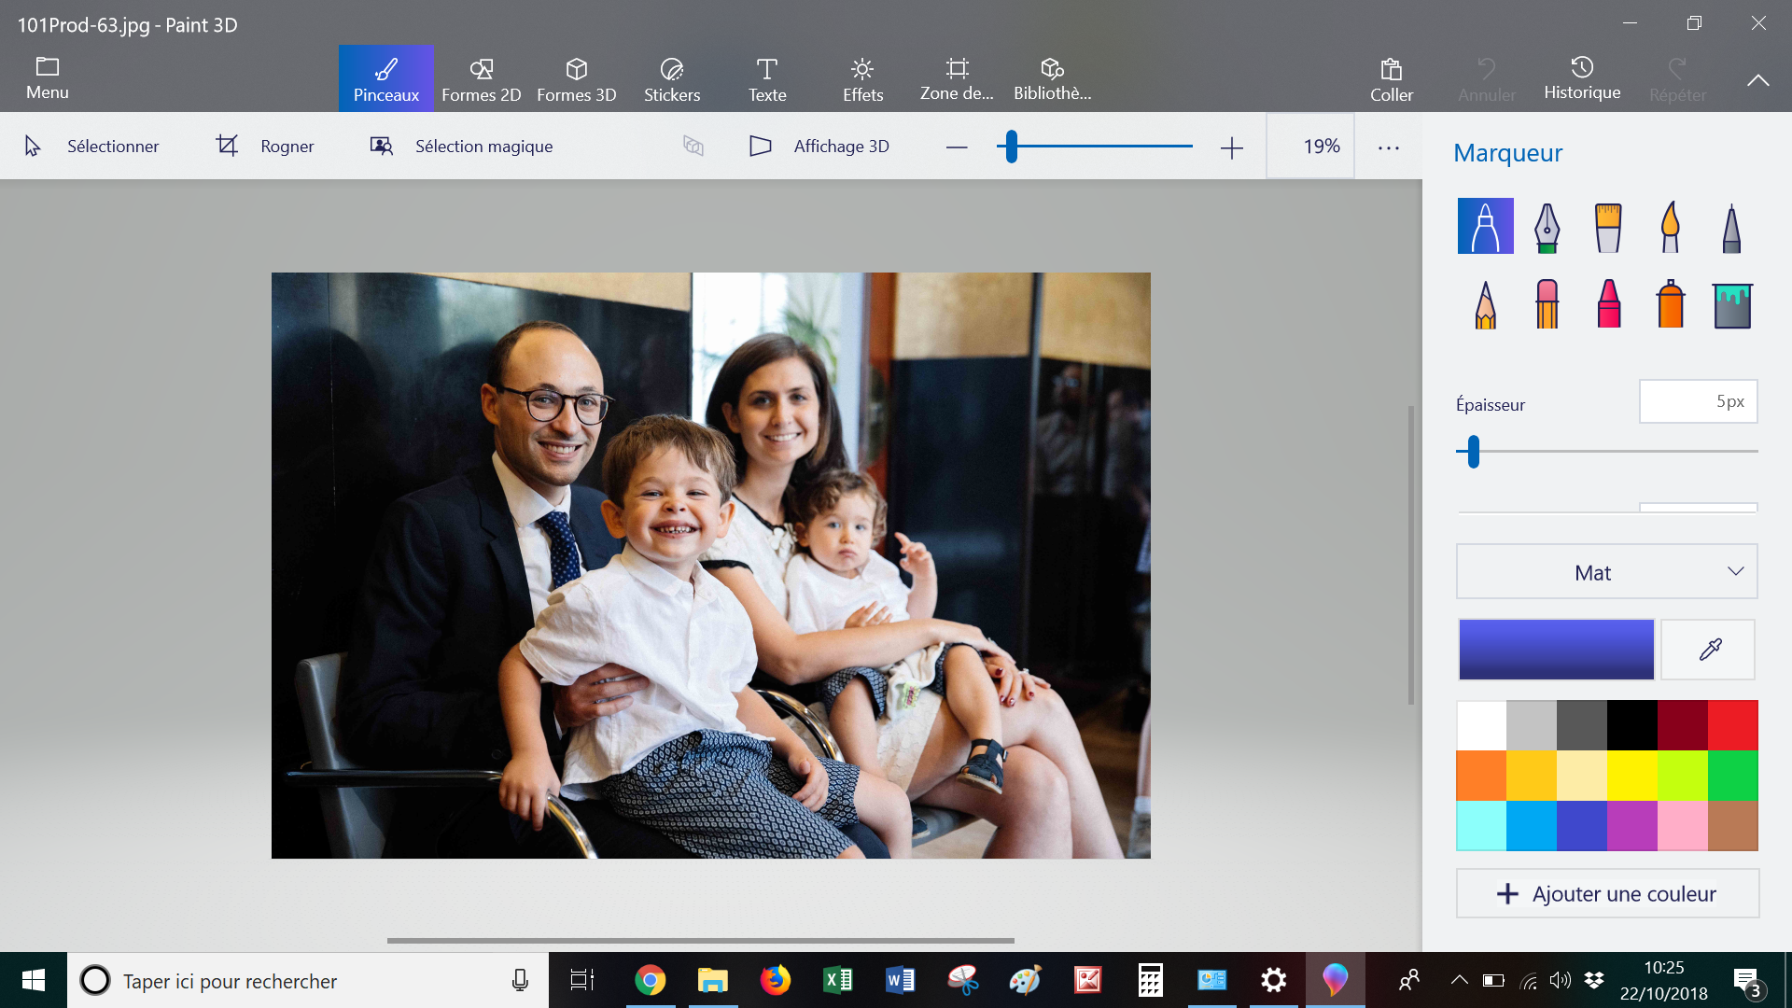Open the three-dot more options menu

[1388, 147]
